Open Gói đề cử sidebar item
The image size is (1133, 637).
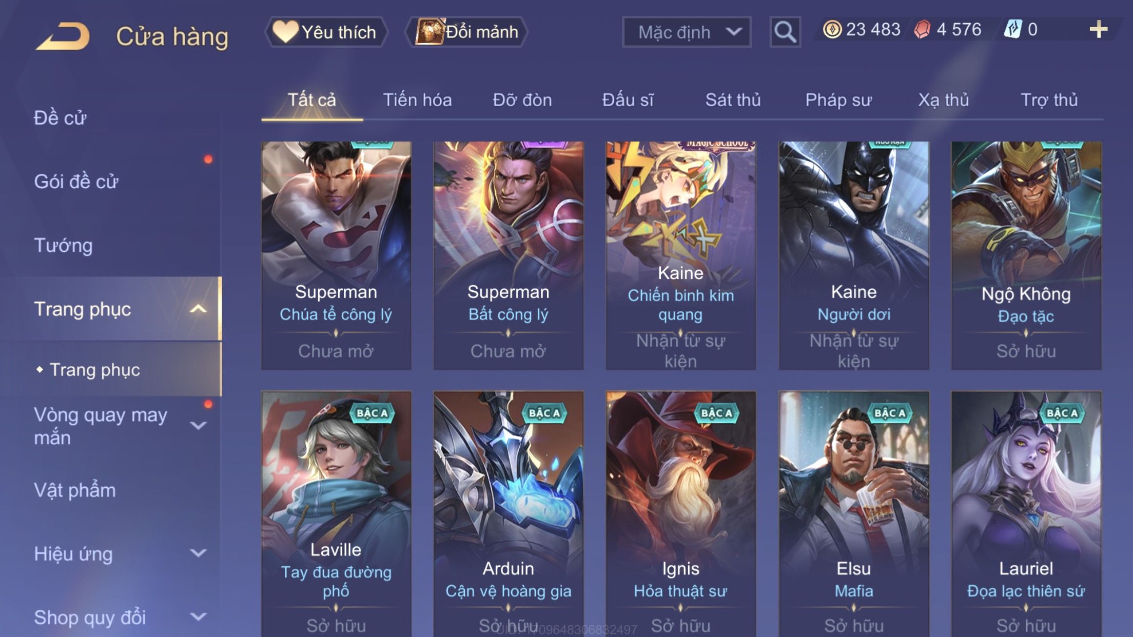coord(76,182)
